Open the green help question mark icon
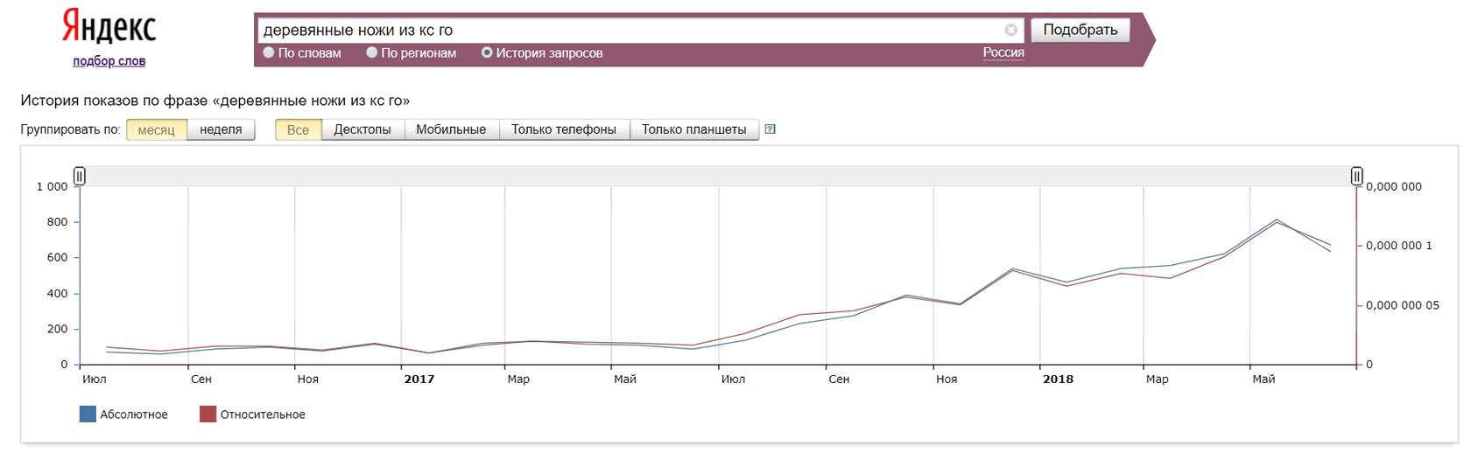This screenshot has height=453, width=1471. pyautogui.click(x=770, y=129)
